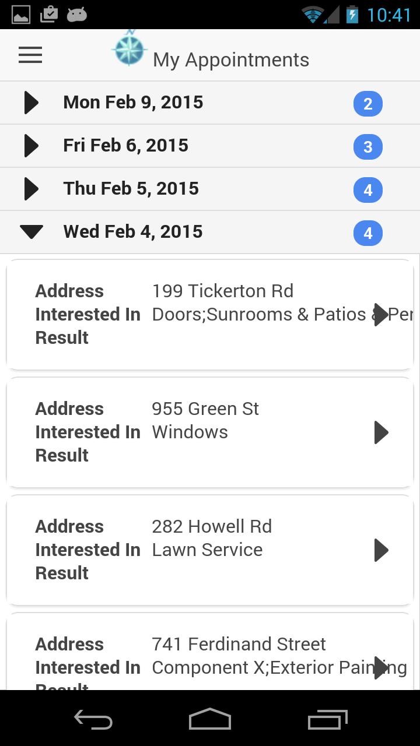Open the hamburger navigation menu
Viewport: 420px width, 746px height.
pyautogui.click(x=30, y=55)
